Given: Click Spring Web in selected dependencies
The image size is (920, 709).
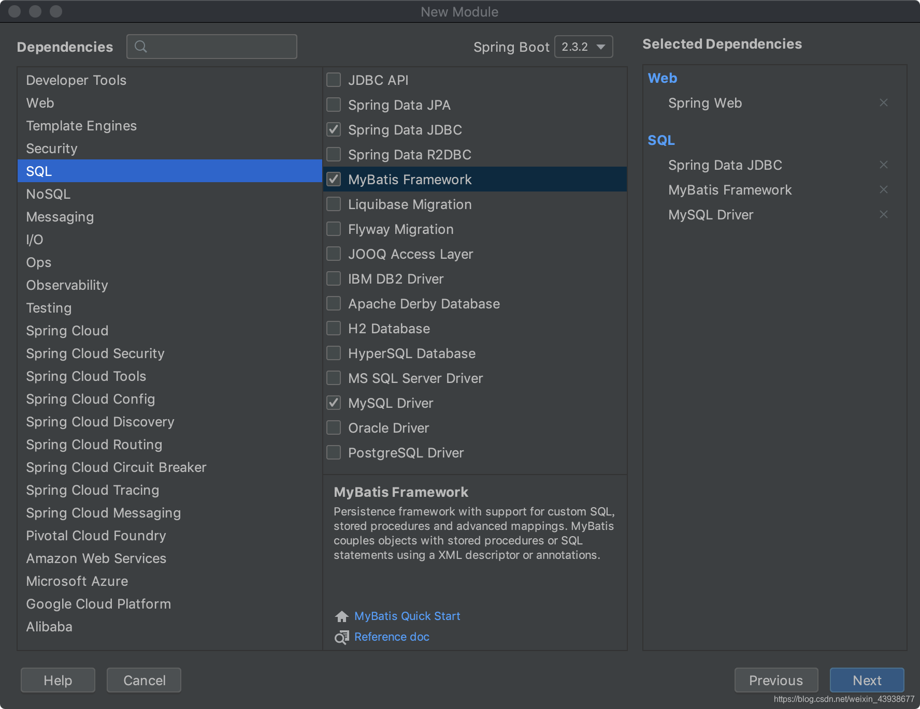Looking at the screenshot, I should 705,103.
